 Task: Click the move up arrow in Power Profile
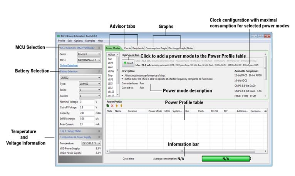116,105
